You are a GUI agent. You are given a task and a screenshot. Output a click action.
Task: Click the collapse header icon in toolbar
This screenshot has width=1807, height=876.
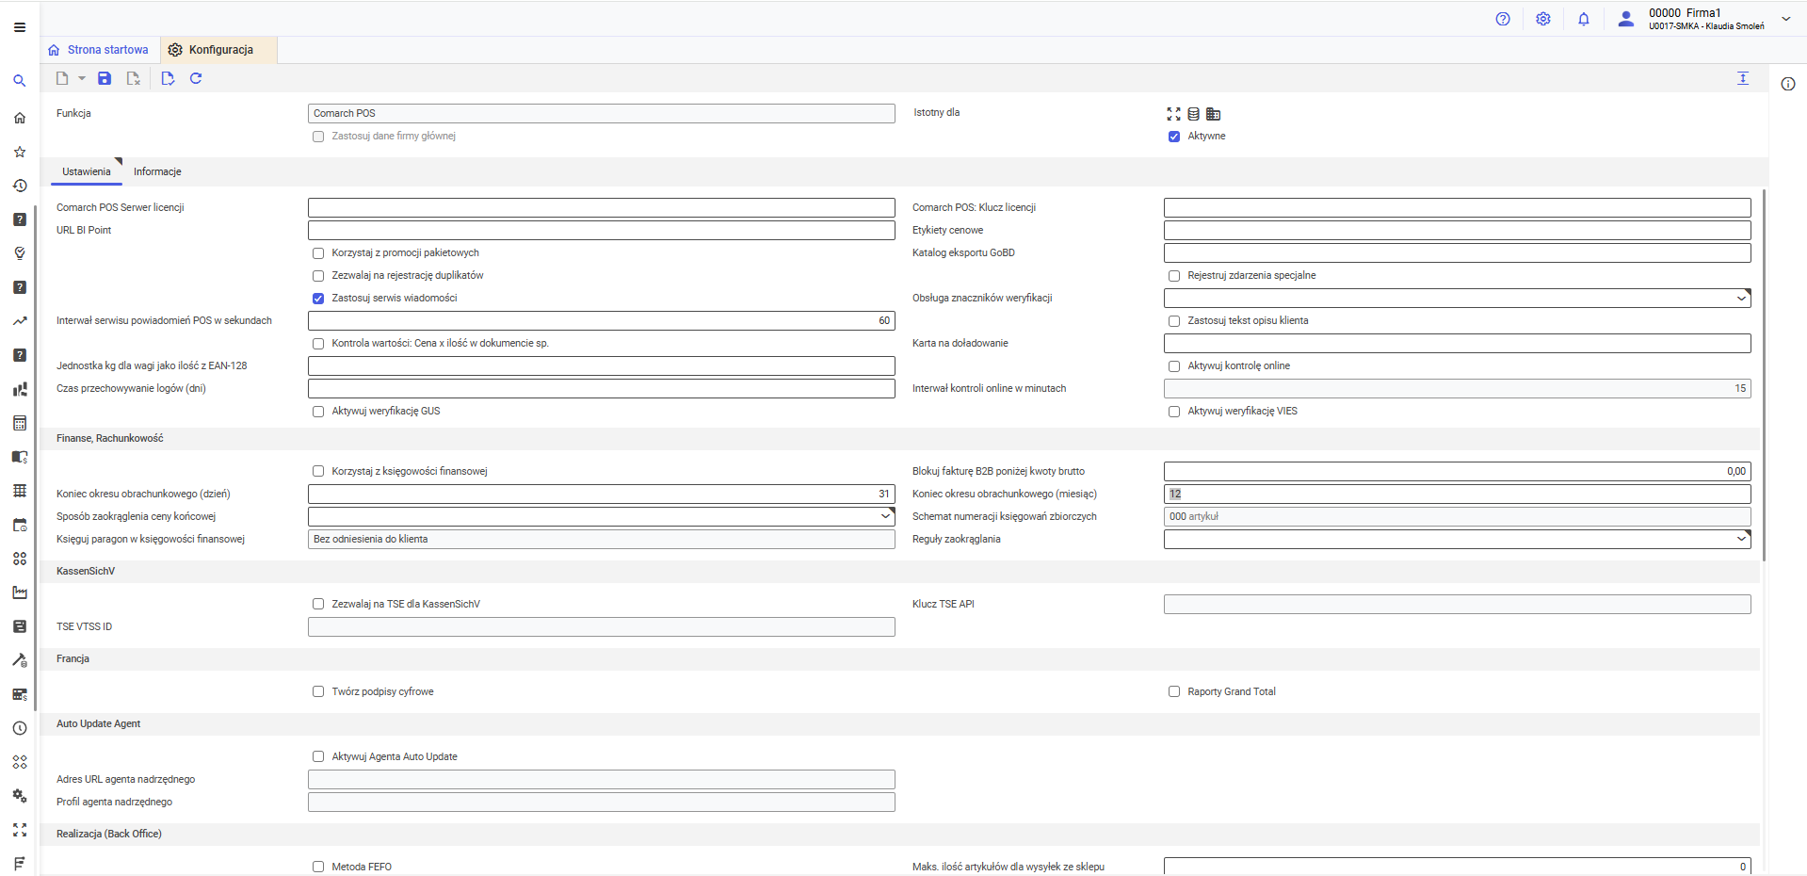click(1743, 78)
